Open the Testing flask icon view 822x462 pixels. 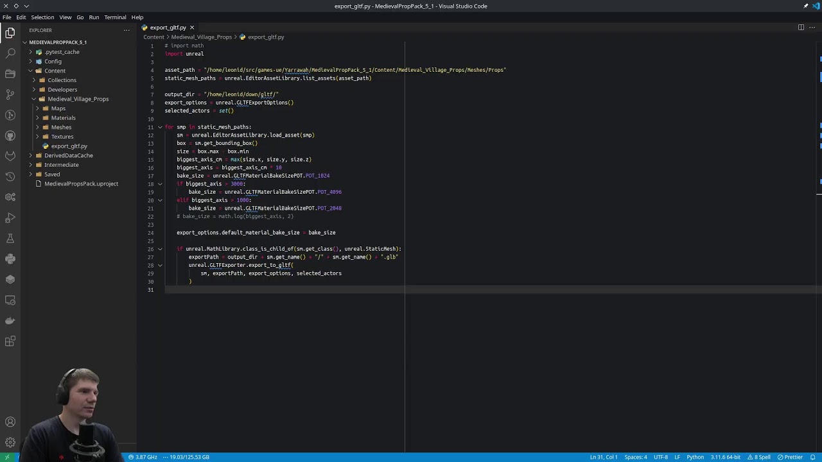coord(10,238)
